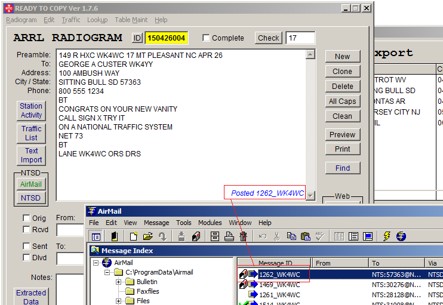Click the mailbox icon in AirMail toolbar
443x305 pixels.
[x=196, y=236]
